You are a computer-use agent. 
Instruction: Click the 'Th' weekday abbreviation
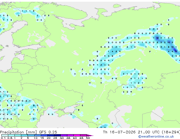pyautogui.click(x=105, y=132)
